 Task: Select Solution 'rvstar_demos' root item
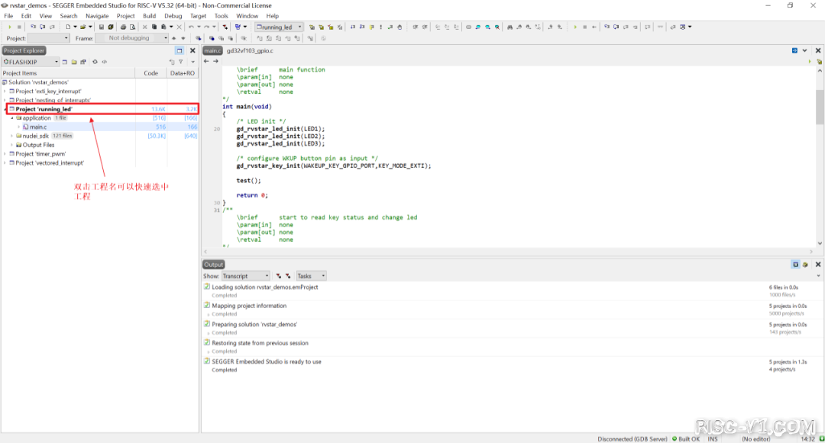tap(38, 82)
